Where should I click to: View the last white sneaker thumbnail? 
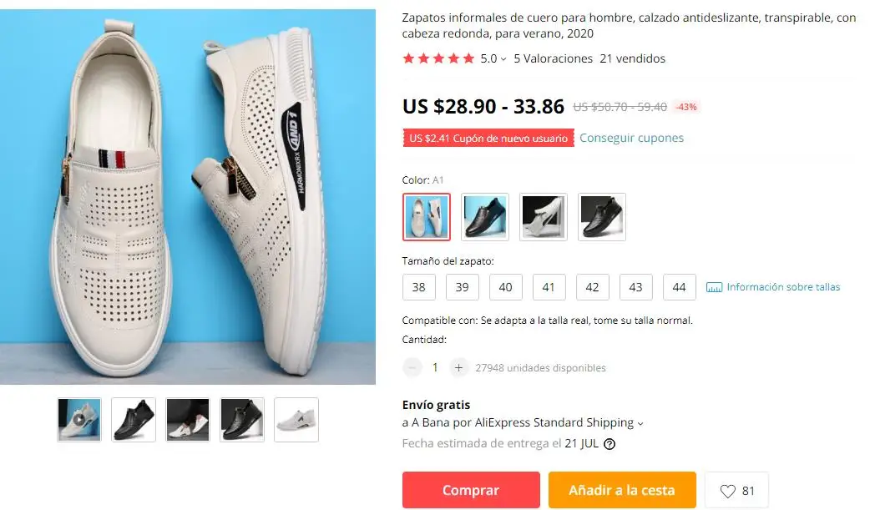coord(296,420)
